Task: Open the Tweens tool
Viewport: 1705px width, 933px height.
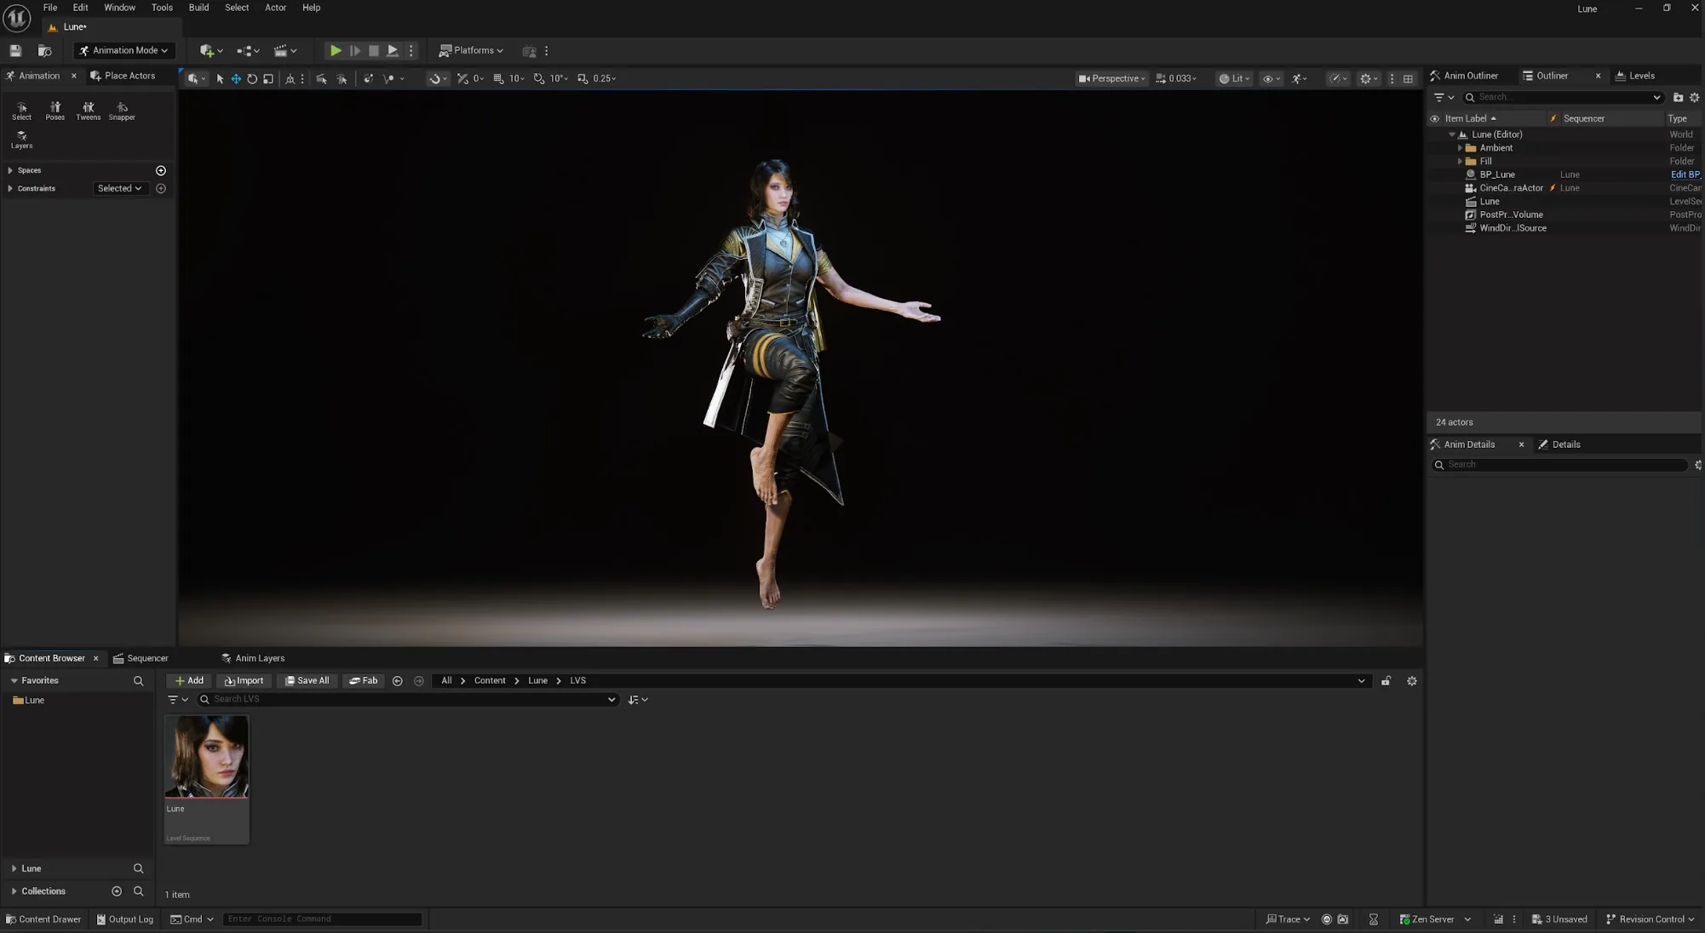Action: tap(88, 111)
